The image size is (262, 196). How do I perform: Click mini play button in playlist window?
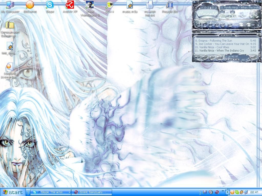229,59
